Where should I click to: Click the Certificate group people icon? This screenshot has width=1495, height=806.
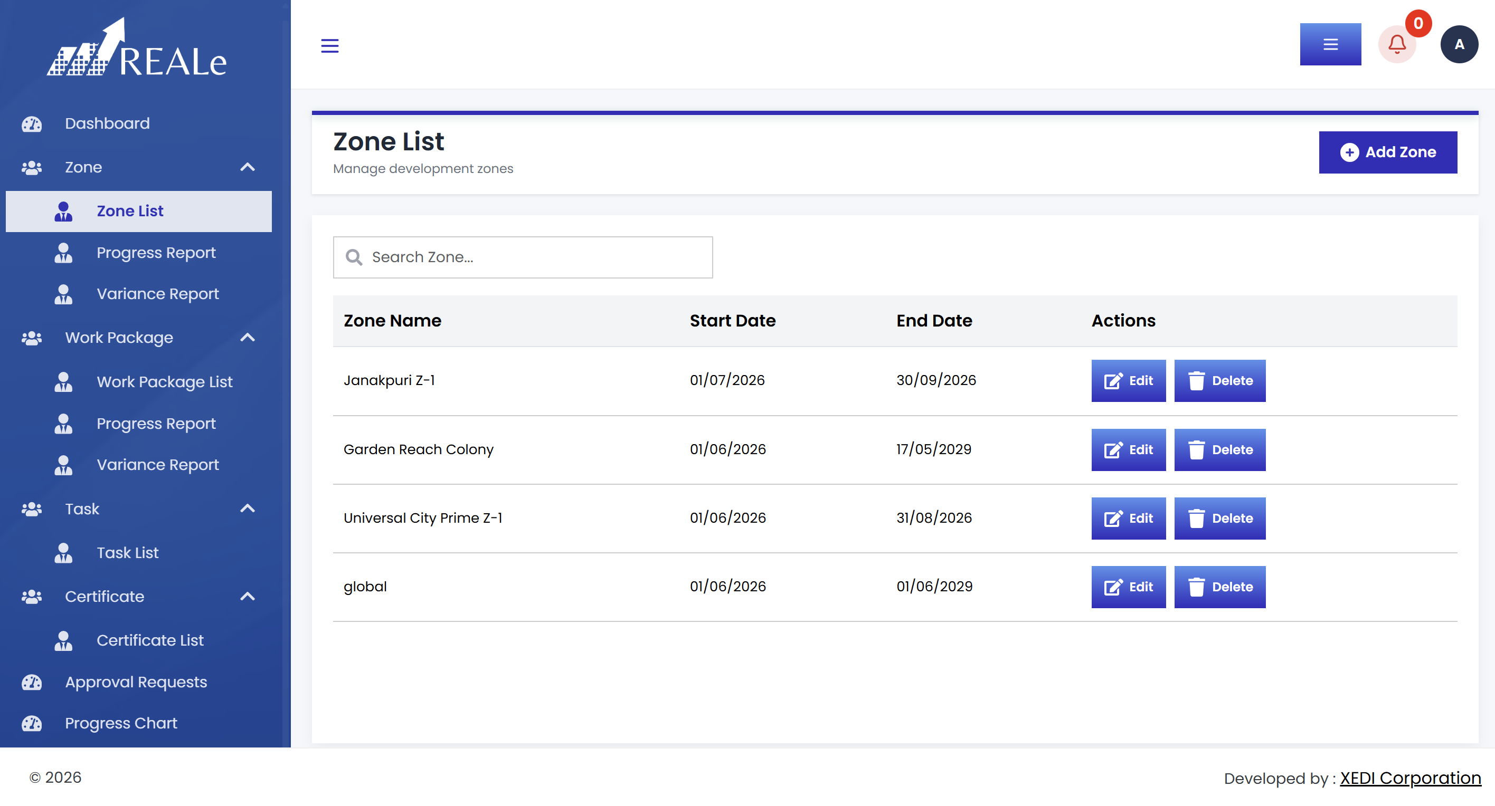click(x=31, y=597)
